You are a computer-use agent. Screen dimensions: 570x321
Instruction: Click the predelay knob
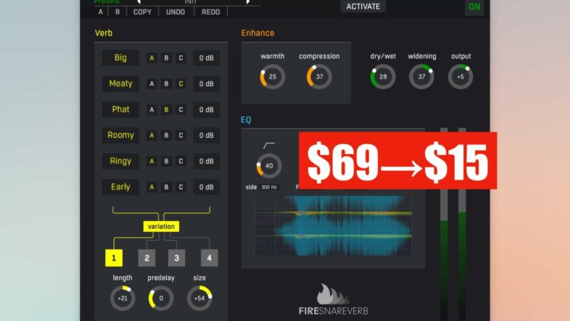point(161,298)
